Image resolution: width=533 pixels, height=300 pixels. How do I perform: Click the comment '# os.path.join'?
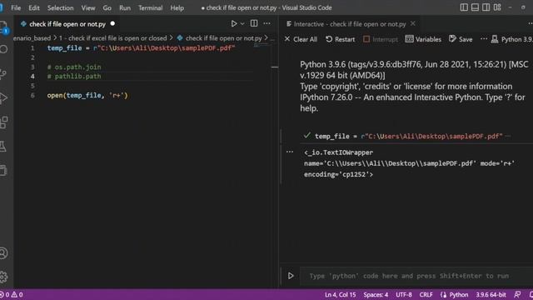(74, 67)
